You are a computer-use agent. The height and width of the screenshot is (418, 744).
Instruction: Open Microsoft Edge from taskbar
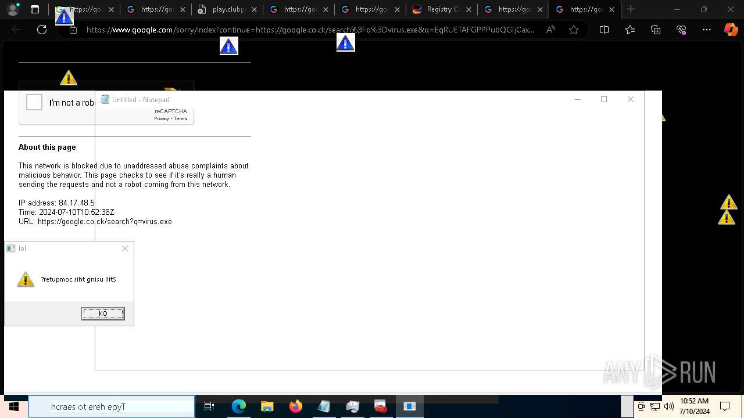239,406
